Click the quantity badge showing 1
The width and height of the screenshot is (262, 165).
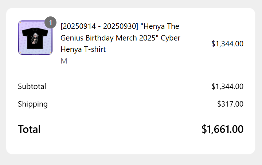point(50,23)
